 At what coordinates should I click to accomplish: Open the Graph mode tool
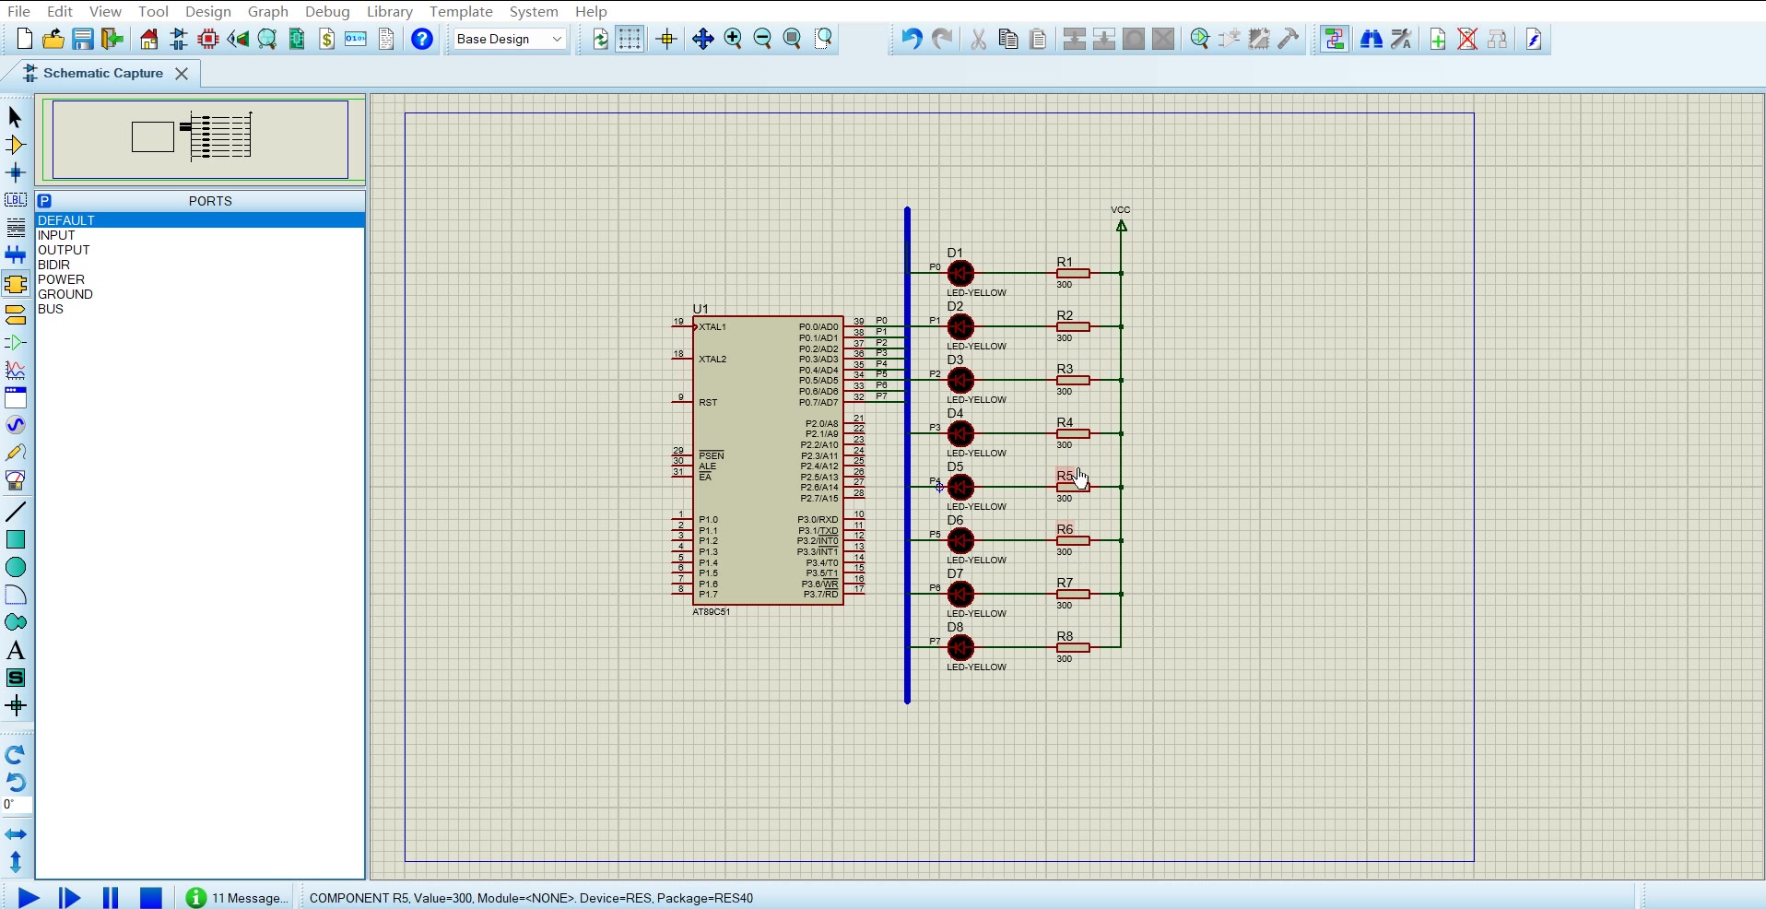click(x=16, y=370)
